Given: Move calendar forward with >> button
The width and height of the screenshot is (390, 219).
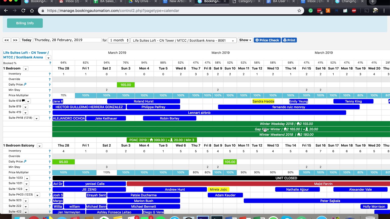Looking at the screenshot, I should [x=15, y=40].
